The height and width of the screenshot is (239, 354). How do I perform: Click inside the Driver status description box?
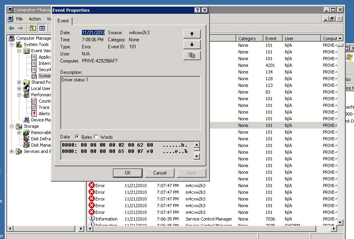coord(130,103)
